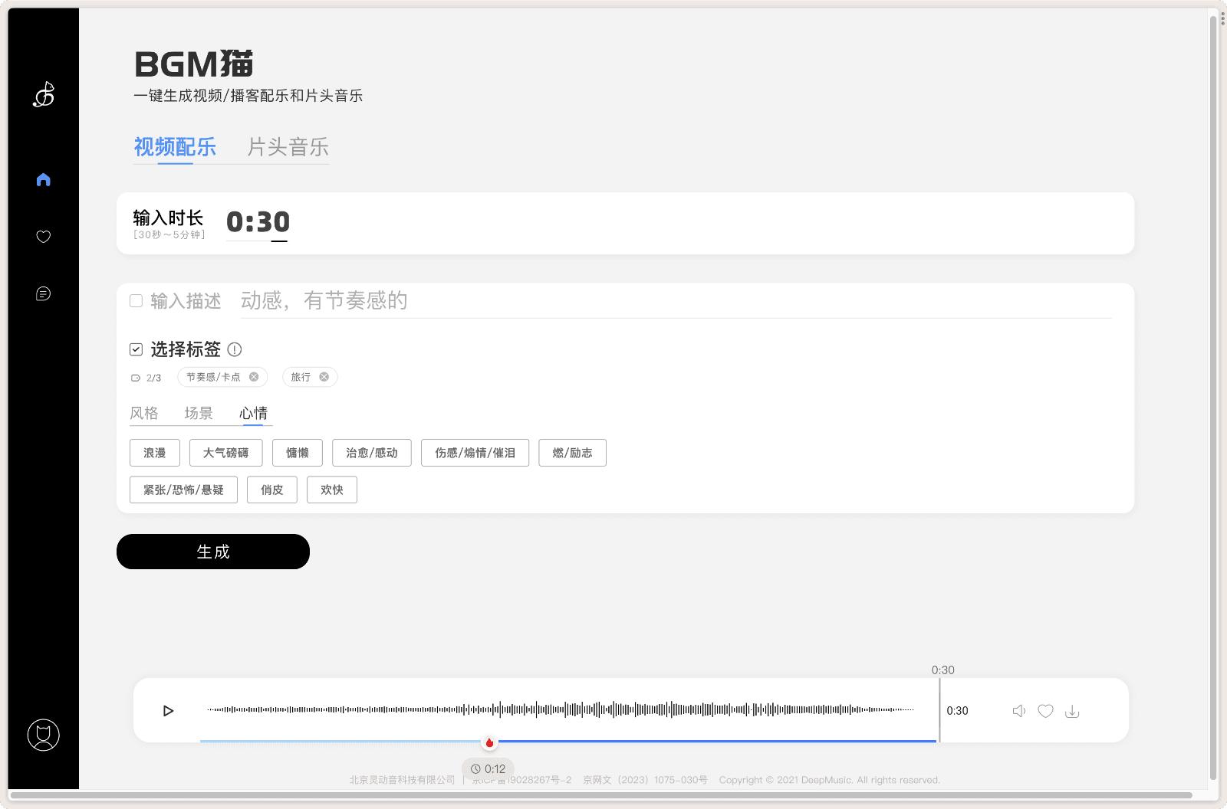Select the 浪漫 mood tag

[155, 453]
